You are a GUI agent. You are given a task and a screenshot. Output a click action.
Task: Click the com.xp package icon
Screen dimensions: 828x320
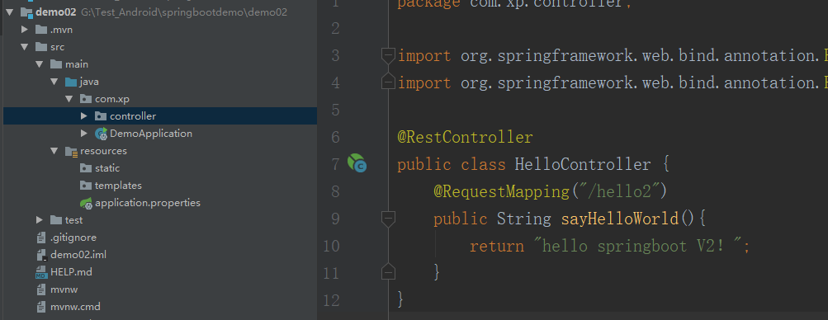[86, 99]
